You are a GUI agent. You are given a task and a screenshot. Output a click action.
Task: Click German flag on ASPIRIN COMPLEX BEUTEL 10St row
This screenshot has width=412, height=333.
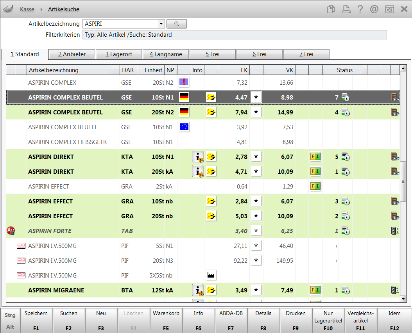click(184, 97)
